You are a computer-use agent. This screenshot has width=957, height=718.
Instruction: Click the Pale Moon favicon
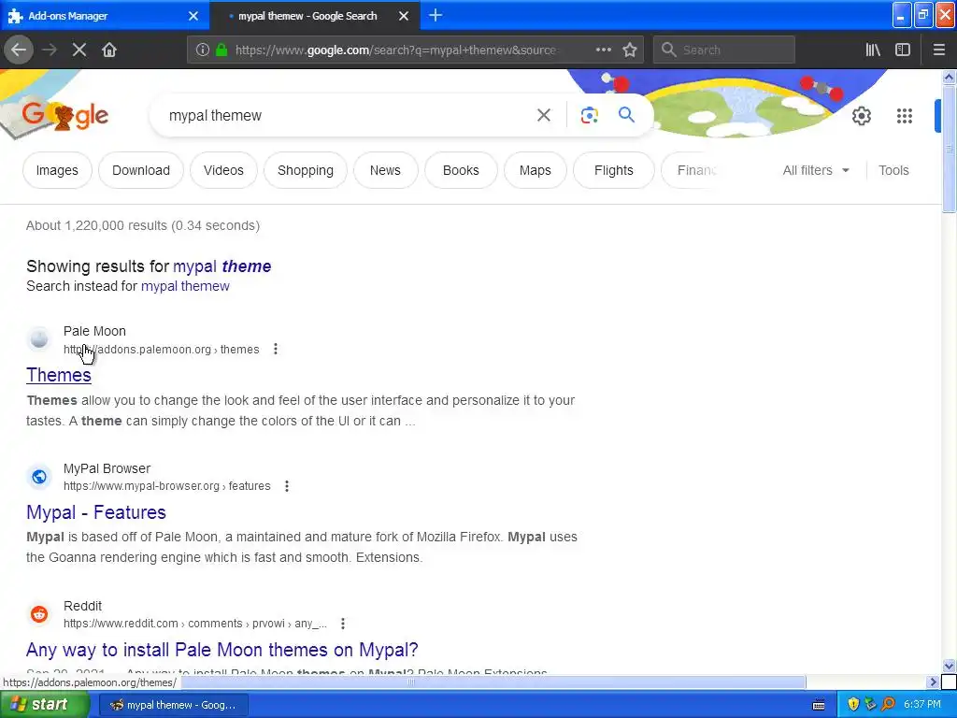click(x=39, y=338)
